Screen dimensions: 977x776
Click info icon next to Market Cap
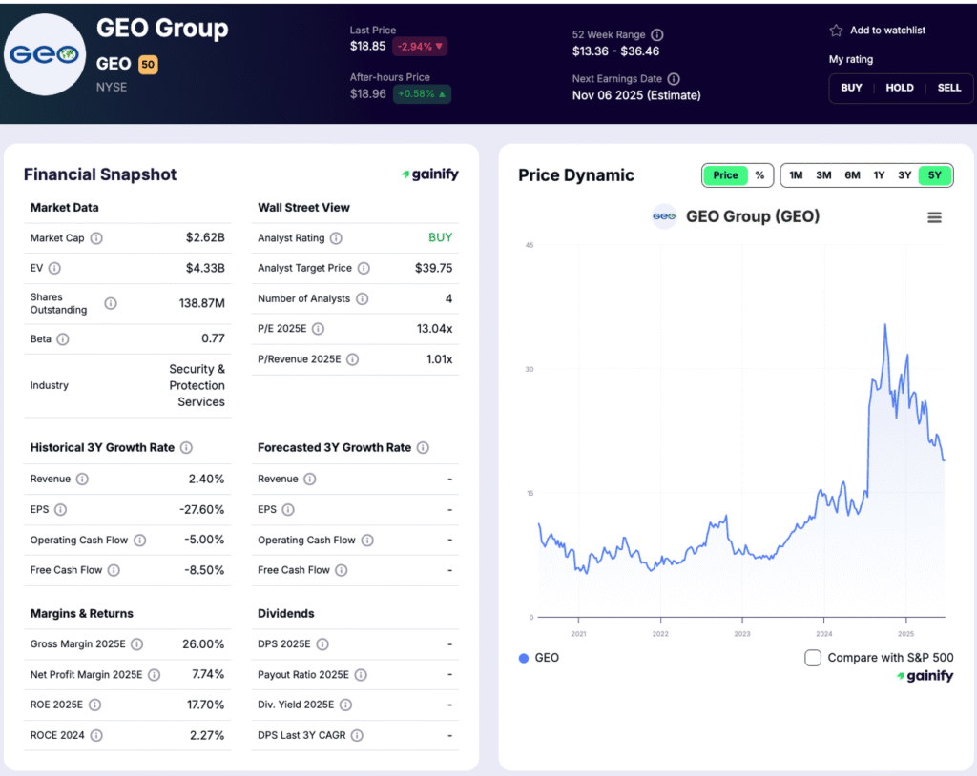pos(96,238)
